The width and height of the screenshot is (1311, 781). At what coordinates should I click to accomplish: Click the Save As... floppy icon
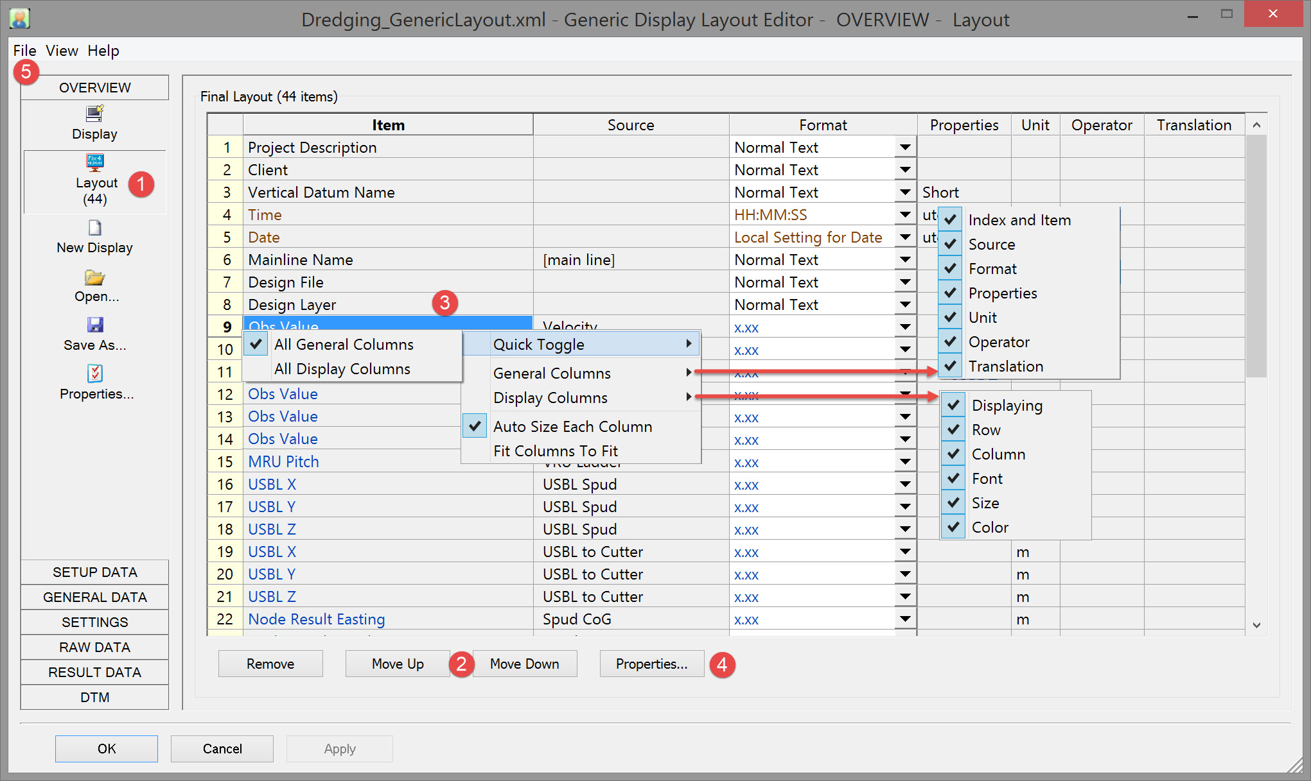[x=94, y=325]
